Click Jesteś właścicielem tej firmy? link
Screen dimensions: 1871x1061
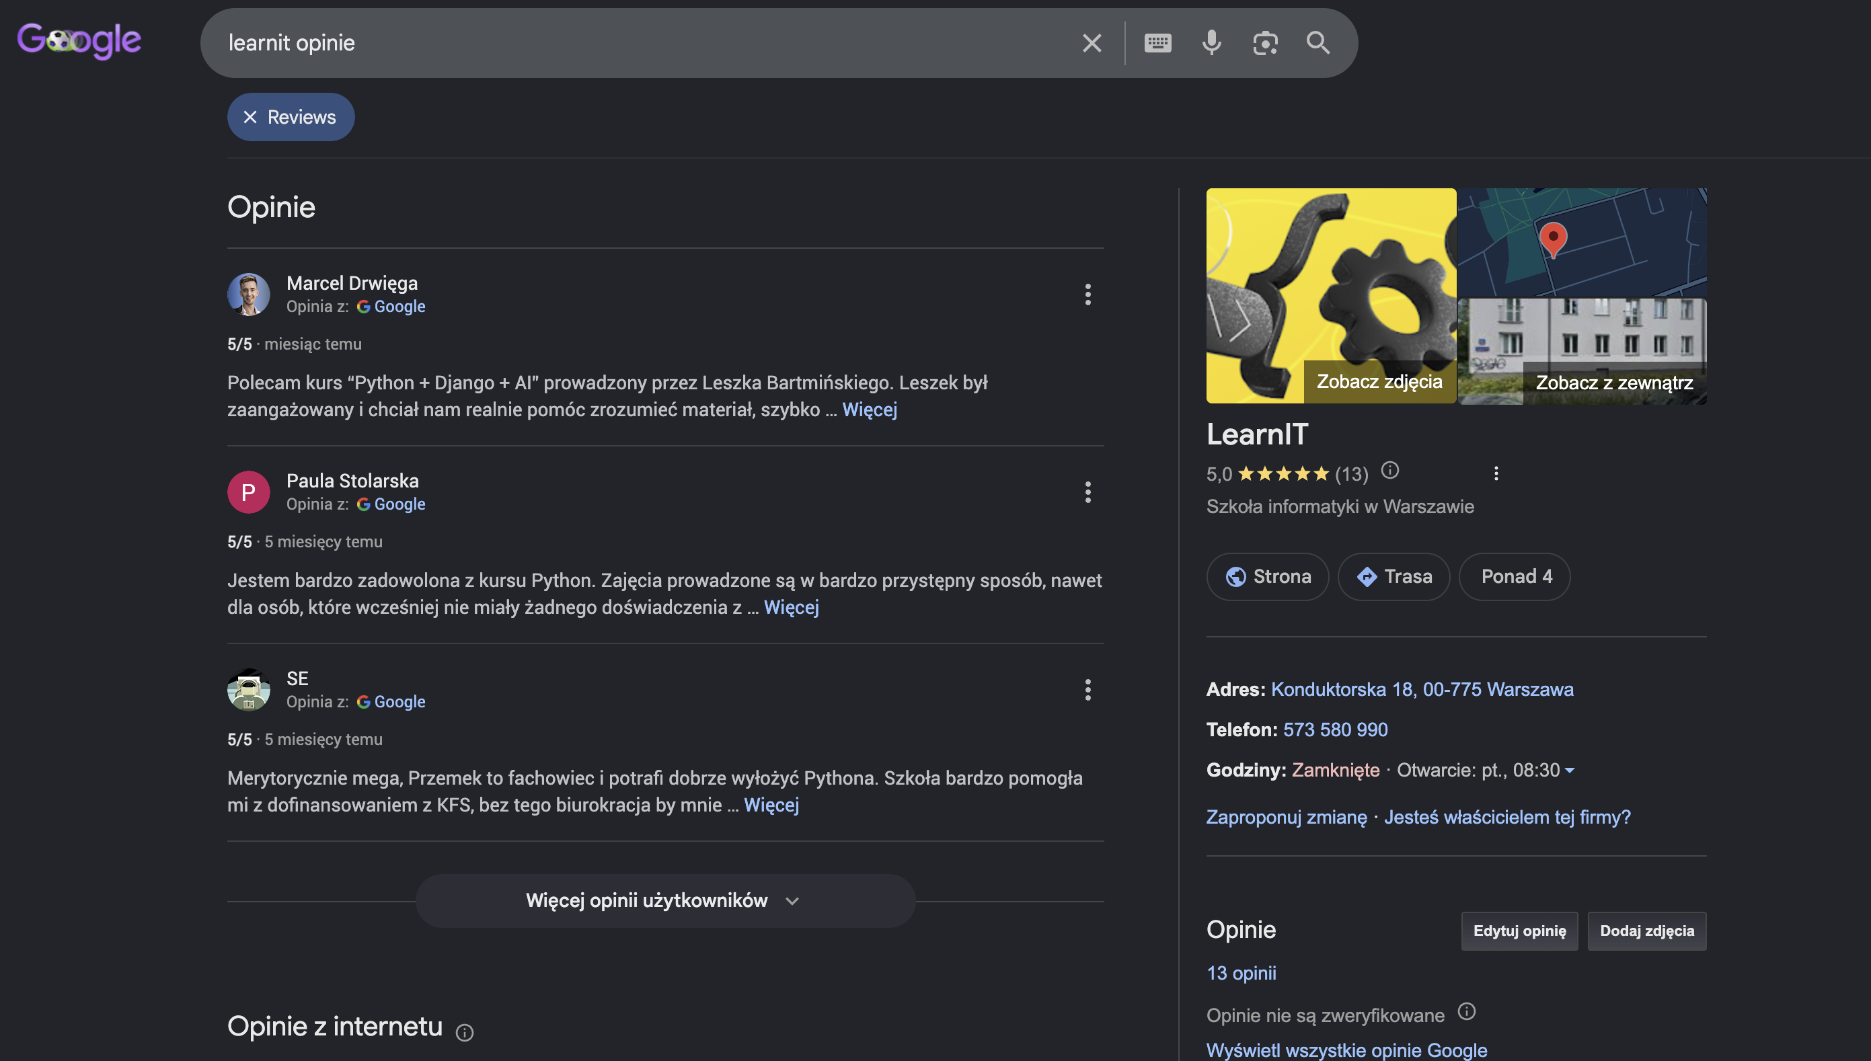pyautogui.click(x=1507, y=817)
